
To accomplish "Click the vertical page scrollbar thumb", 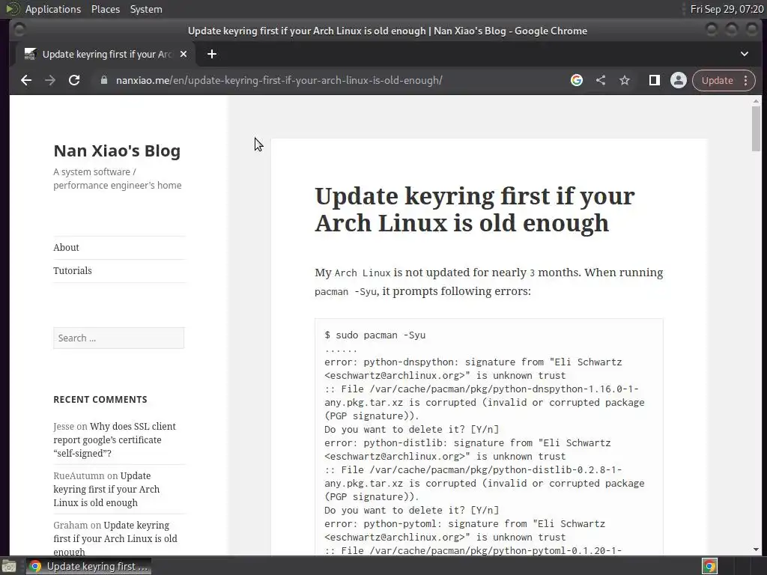I will (757, 129).
